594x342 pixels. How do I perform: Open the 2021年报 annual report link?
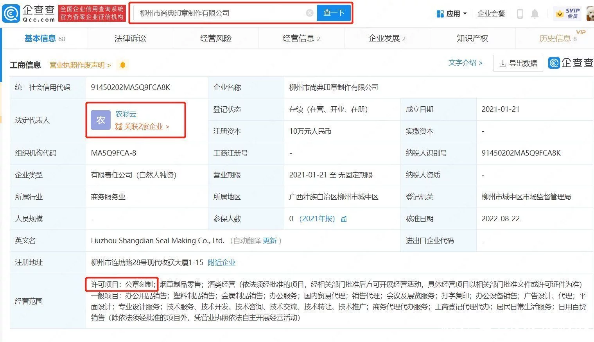click(x=317, y=219)
